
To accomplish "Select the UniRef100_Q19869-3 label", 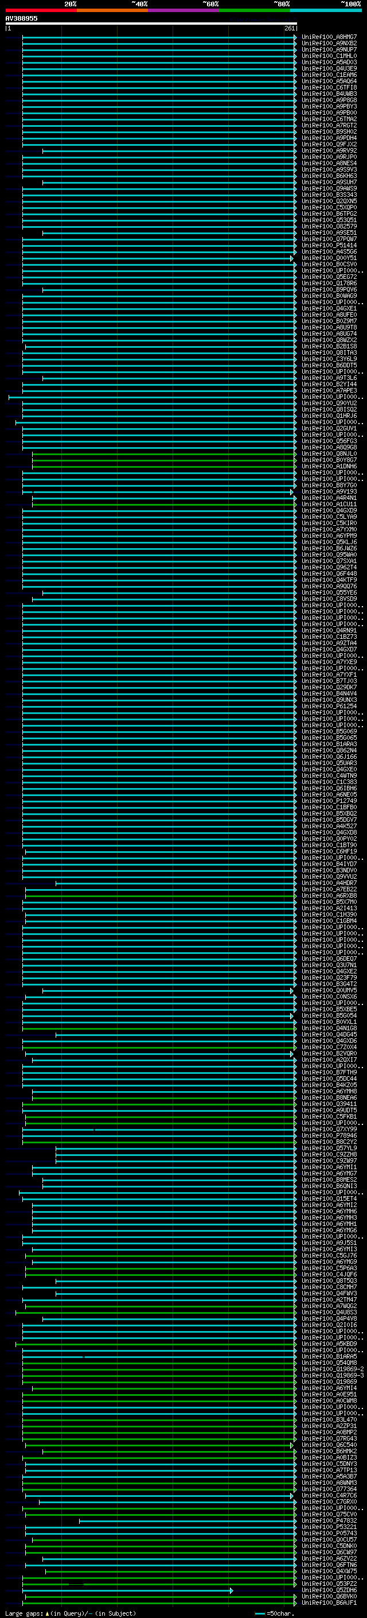I will (333, 1376).
